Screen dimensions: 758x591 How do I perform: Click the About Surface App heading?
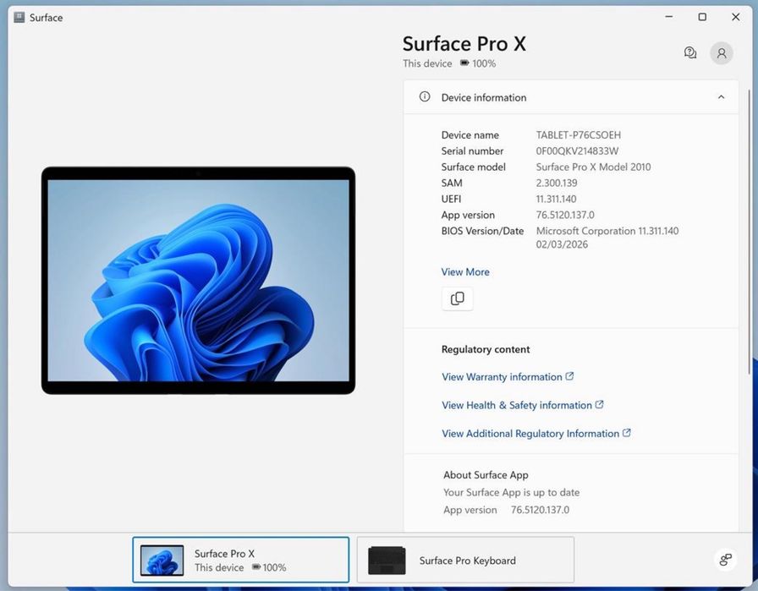tap(486, 475)
